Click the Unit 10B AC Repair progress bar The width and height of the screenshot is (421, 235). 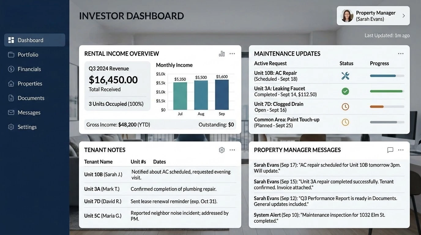click(387, 76)
